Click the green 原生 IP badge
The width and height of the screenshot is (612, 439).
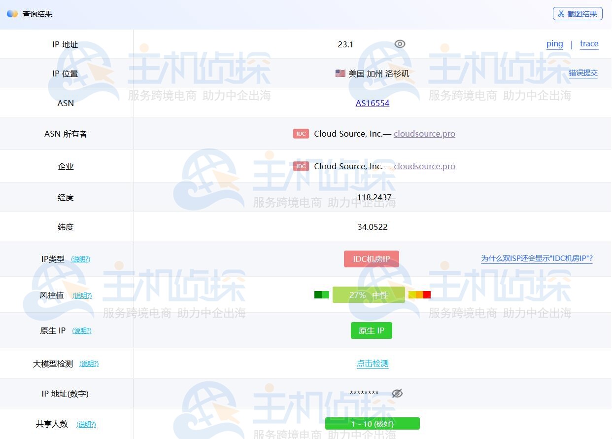(x=371, y=330)
